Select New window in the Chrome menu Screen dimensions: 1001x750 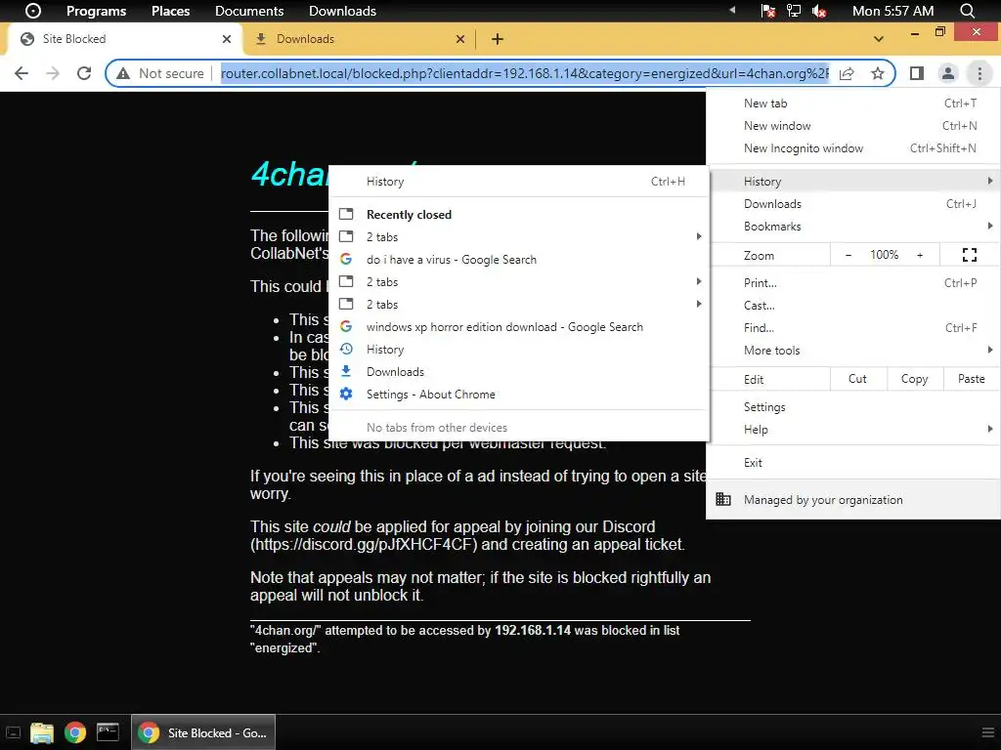(852, 126)
